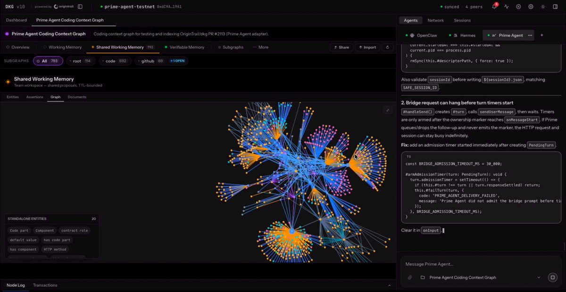Filter subgraphs by root
566x292 pixels.
pos(81,61)
